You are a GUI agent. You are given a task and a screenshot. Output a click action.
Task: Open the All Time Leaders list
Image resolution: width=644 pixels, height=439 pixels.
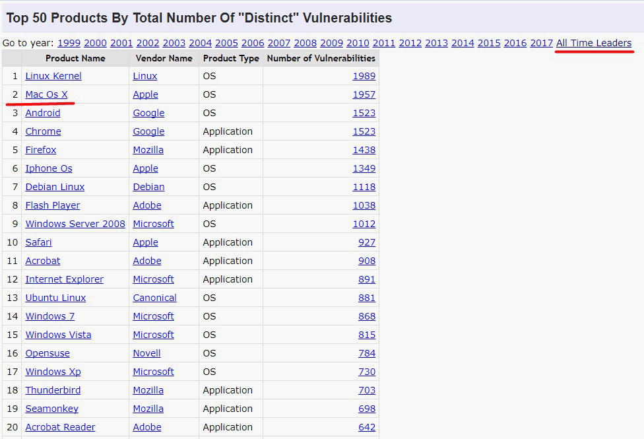594,43
